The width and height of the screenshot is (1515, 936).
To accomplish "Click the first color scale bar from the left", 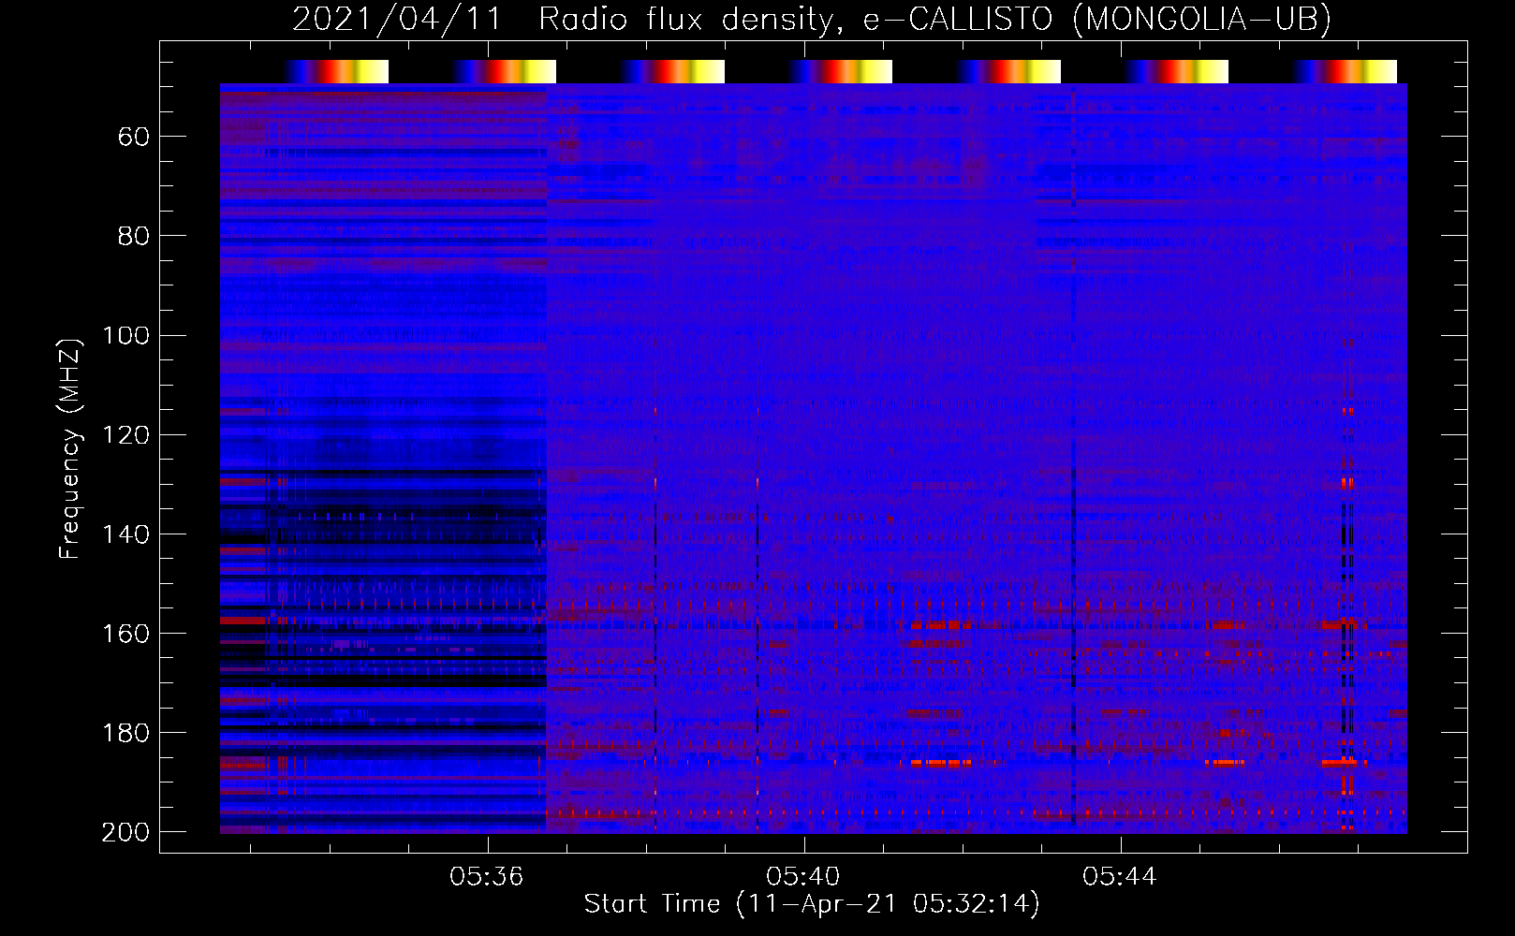I will pos(337,72).
